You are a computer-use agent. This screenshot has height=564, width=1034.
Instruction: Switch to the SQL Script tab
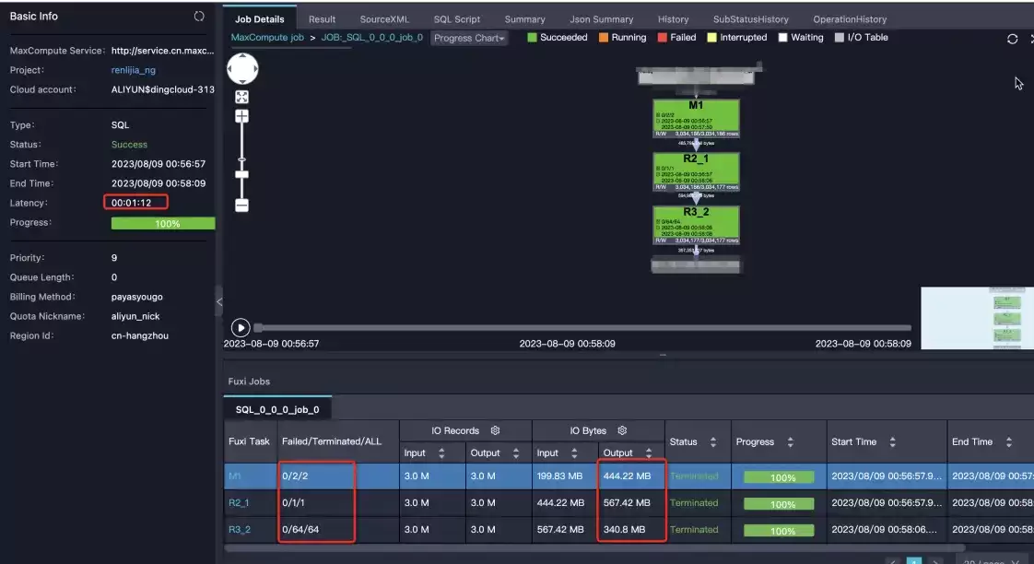tap(457, 19)
